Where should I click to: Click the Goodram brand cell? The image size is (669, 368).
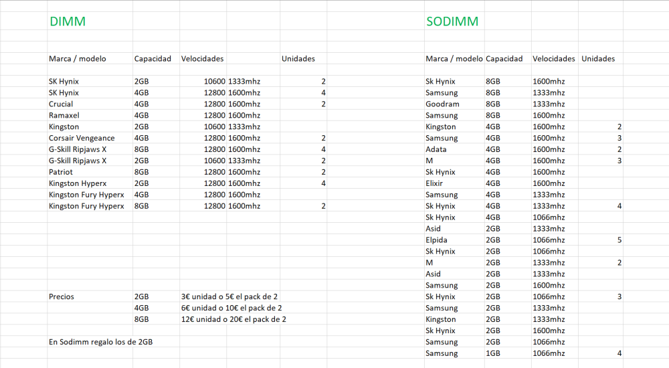(x=442, y=104)
